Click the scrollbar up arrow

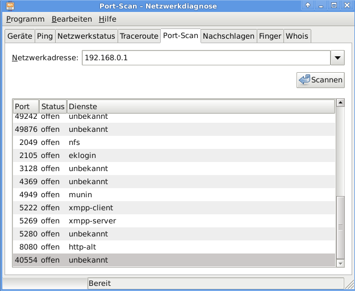(340, 103)
